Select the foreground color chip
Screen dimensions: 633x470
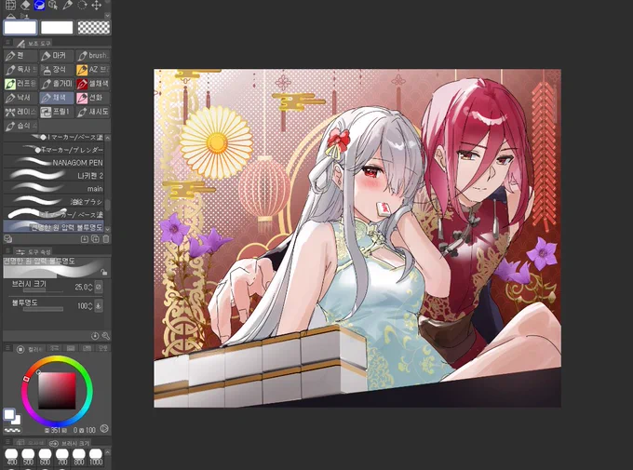point(9,414)
